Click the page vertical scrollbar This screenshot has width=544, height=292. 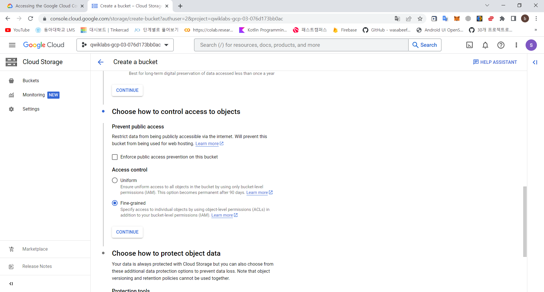(x=525, y=221)
